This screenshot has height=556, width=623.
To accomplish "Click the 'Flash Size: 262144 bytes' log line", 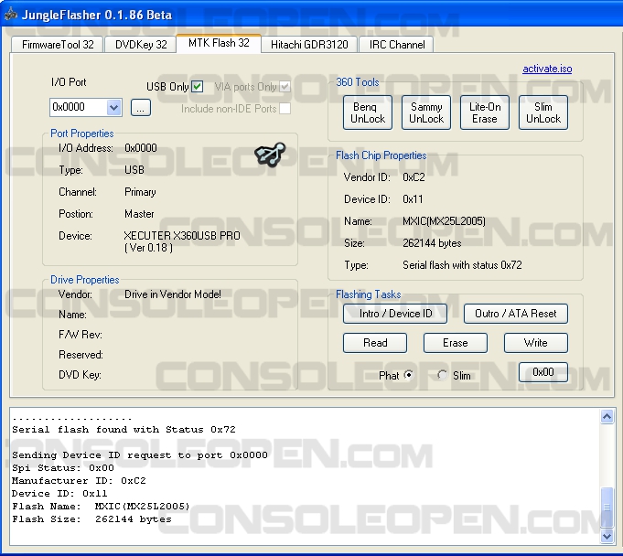I will pyautogui.click(x=91, y=519).
